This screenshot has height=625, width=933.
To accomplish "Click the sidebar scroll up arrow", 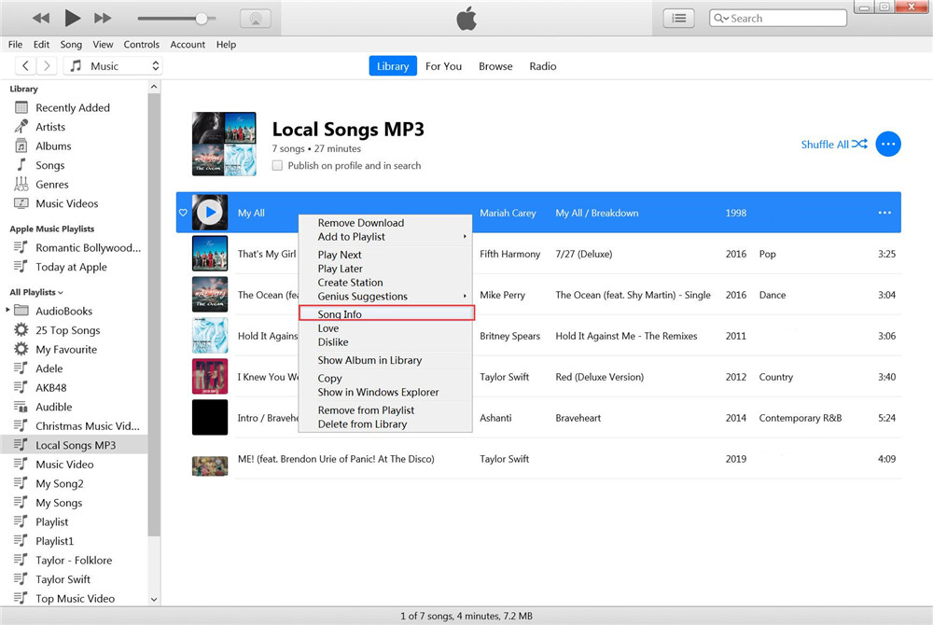I will tap(154, 87).
